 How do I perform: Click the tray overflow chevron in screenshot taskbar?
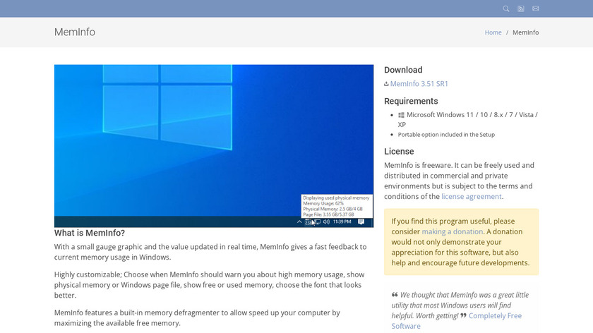pyautogui.click(x=299, y=222)
